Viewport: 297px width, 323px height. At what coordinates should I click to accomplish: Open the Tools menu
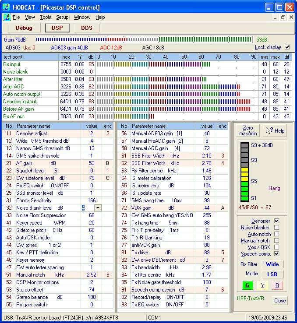pos(46,18)
